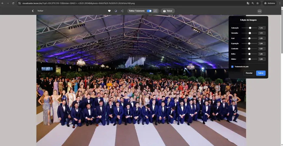
Task: Click the browser zoom magnifier icon
Action: 253,3
